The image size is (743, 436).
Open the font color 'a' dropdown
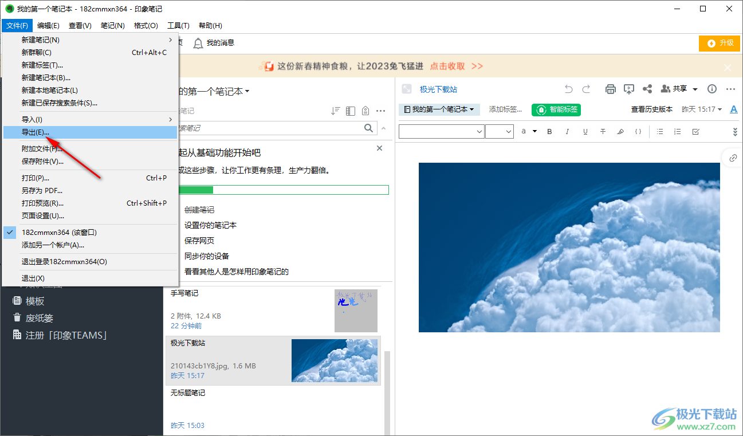pos(529,132)
